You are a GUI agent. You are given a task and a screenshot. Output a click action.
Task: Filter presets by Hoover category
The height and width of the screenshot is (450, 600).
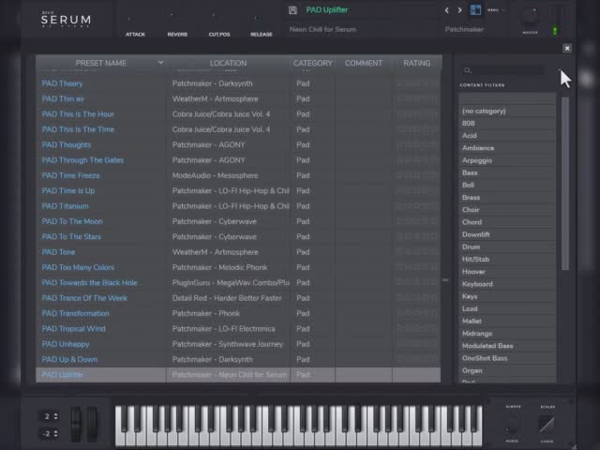tap(507, 271)
